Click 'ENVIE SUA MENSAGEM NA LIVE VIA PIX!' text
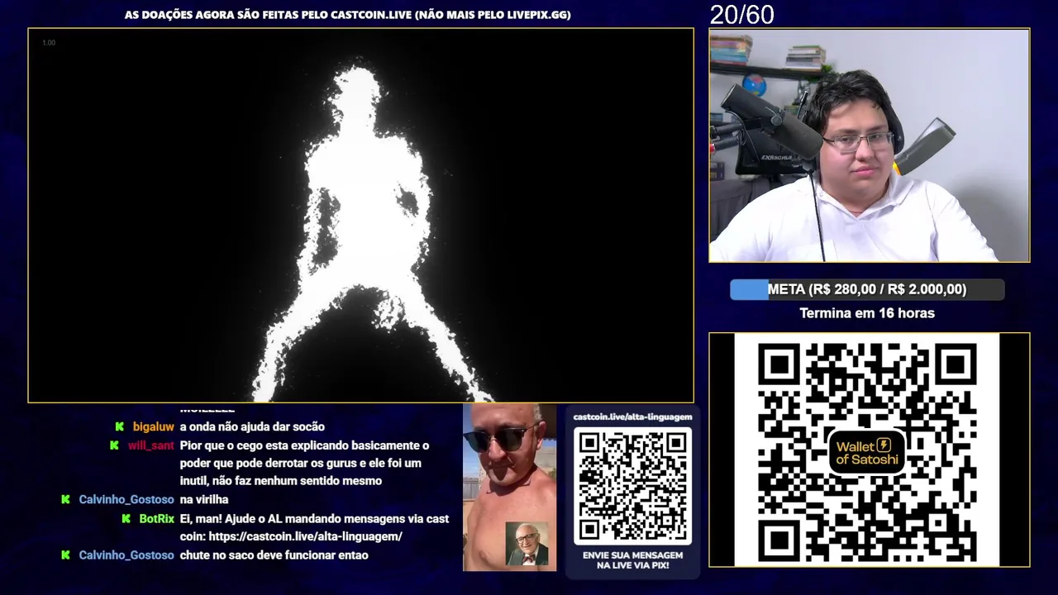Screen dimensions: 1058x595 coord(632,560)
